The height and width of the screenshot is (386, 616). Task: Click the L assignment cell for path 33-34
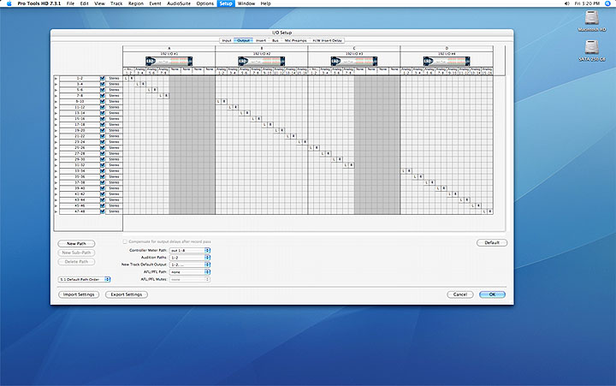coord(404,171)
